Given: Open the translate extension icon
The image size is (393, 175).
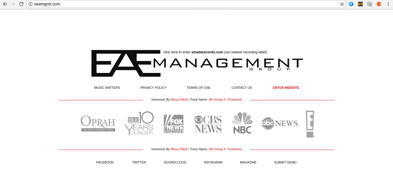Looking at the screenshot, I should click(370, 4).
